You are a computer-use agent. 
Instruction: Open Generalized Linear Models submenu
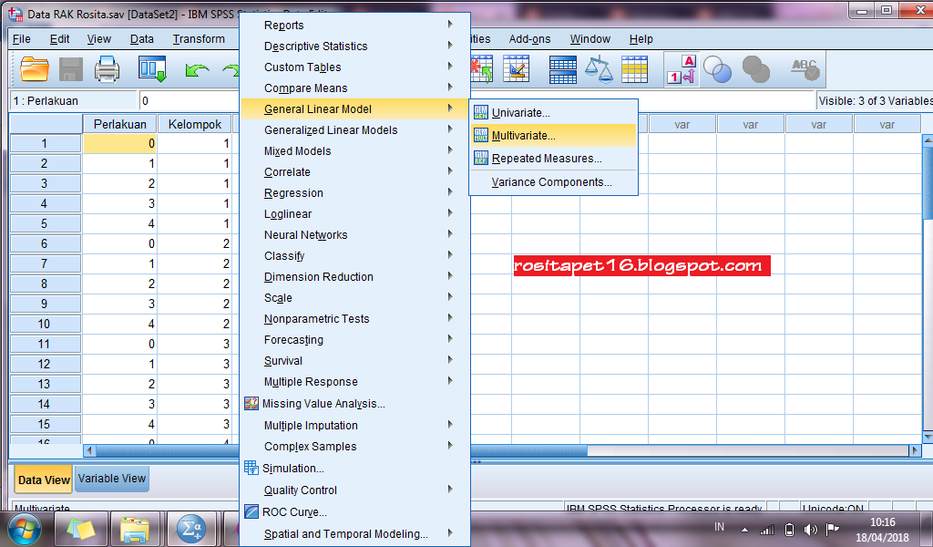pos(355,129)
